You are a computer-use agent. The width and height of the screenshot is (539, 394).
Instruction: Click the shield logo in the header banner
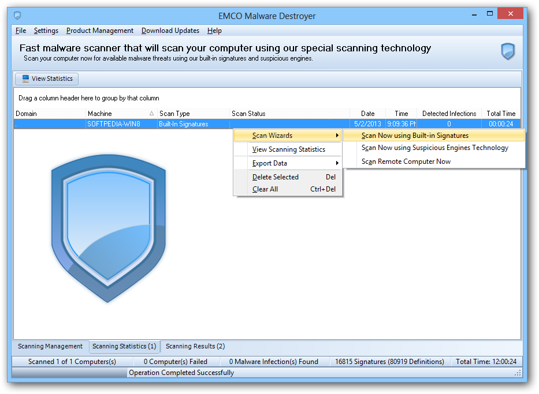(x=507, y=51)
